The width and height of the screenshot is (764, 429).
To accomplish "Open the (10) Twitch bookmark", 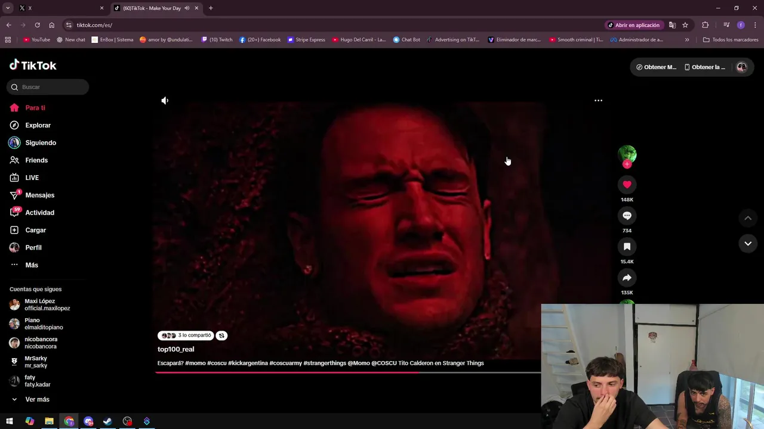I will pos(217,40).
